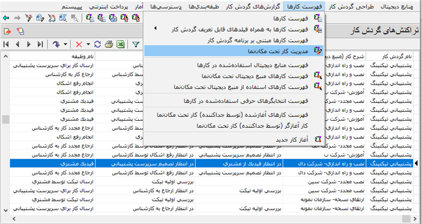
Task: Open dropdown arrow beside curved arrow icon
Action: [x=65, y=44]
